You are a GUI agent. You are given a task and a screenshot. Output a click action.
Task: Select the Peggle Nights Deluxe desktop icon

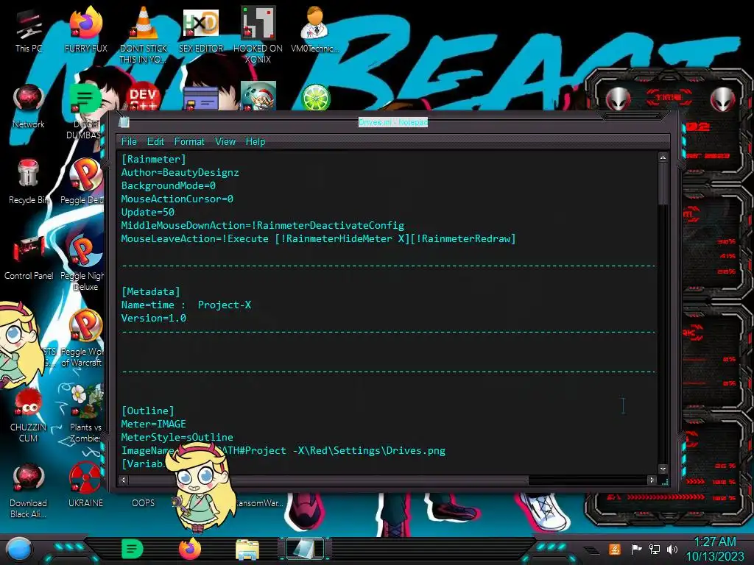82,263
